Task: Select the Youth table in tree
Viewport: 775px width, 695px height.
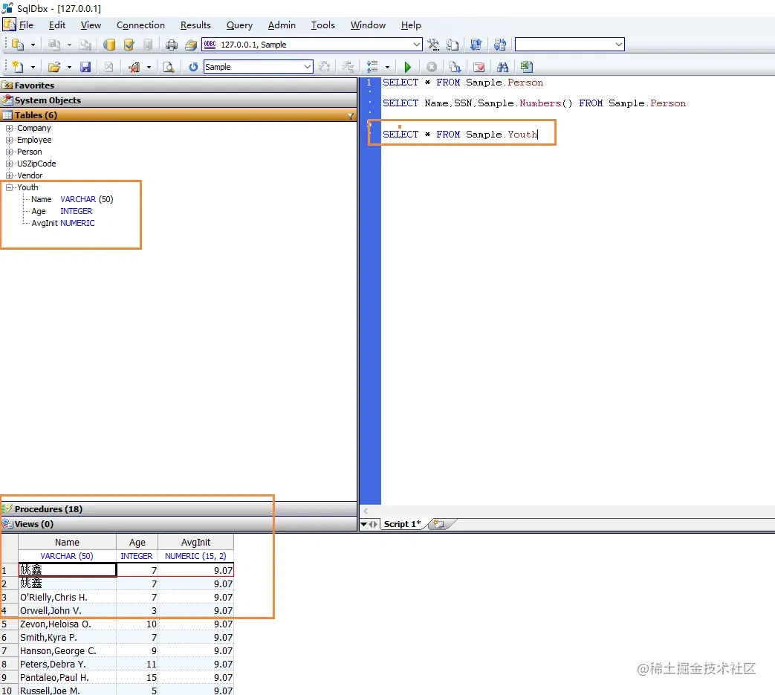Action: (x=27, y=187)
